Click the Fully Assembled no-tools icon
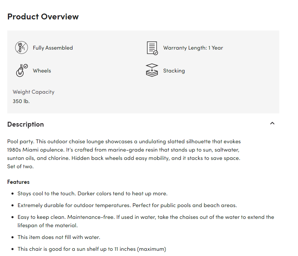The width and height of the screenshot is (298, 256). click(22, 48)
